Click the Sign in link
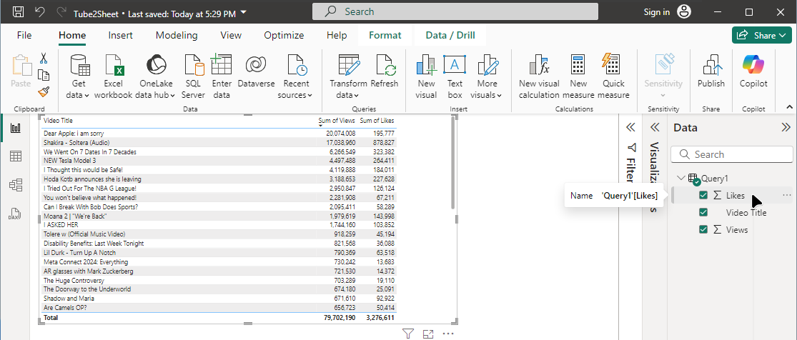Screen dimensions: 797x340 pyautogui.click(x=657, y=12)
